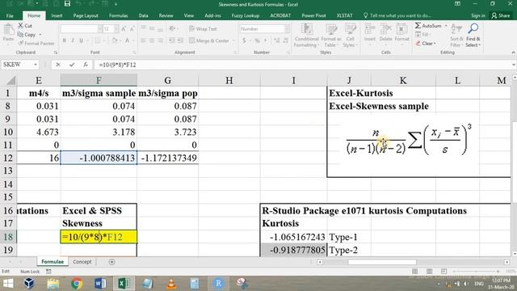
Task: Add a new sheet with plus icon
Action: tap(111, 262)
